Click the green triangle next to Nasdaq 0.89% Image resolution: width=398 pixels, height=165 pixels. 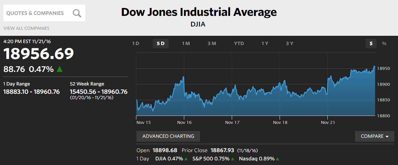(278, 159)
